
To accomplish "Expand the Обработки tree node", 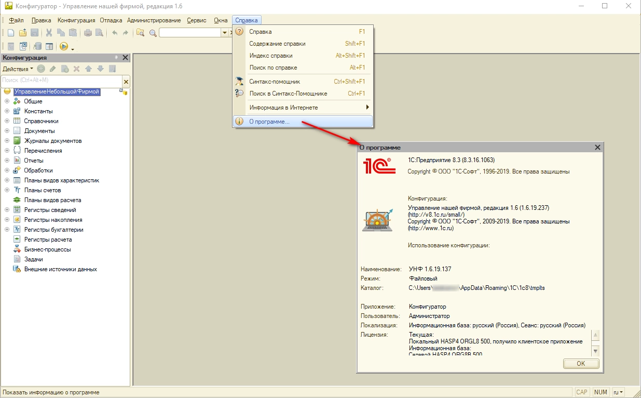I will [7, 170].
